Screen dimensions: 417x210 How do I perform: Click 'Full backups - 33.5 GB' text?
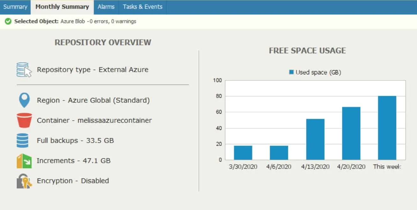pos(75,140)
